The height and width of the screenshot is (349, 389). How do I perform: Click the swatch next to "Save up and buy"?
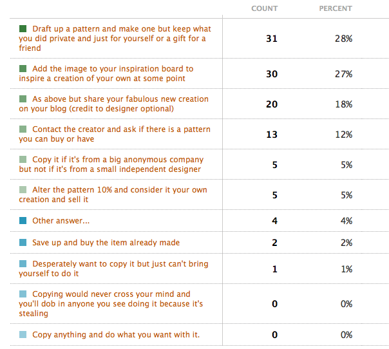point(23,243)
